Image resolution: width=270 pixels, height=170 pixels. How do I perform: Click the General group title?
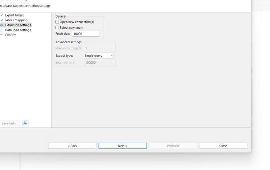tap(61, 16)
